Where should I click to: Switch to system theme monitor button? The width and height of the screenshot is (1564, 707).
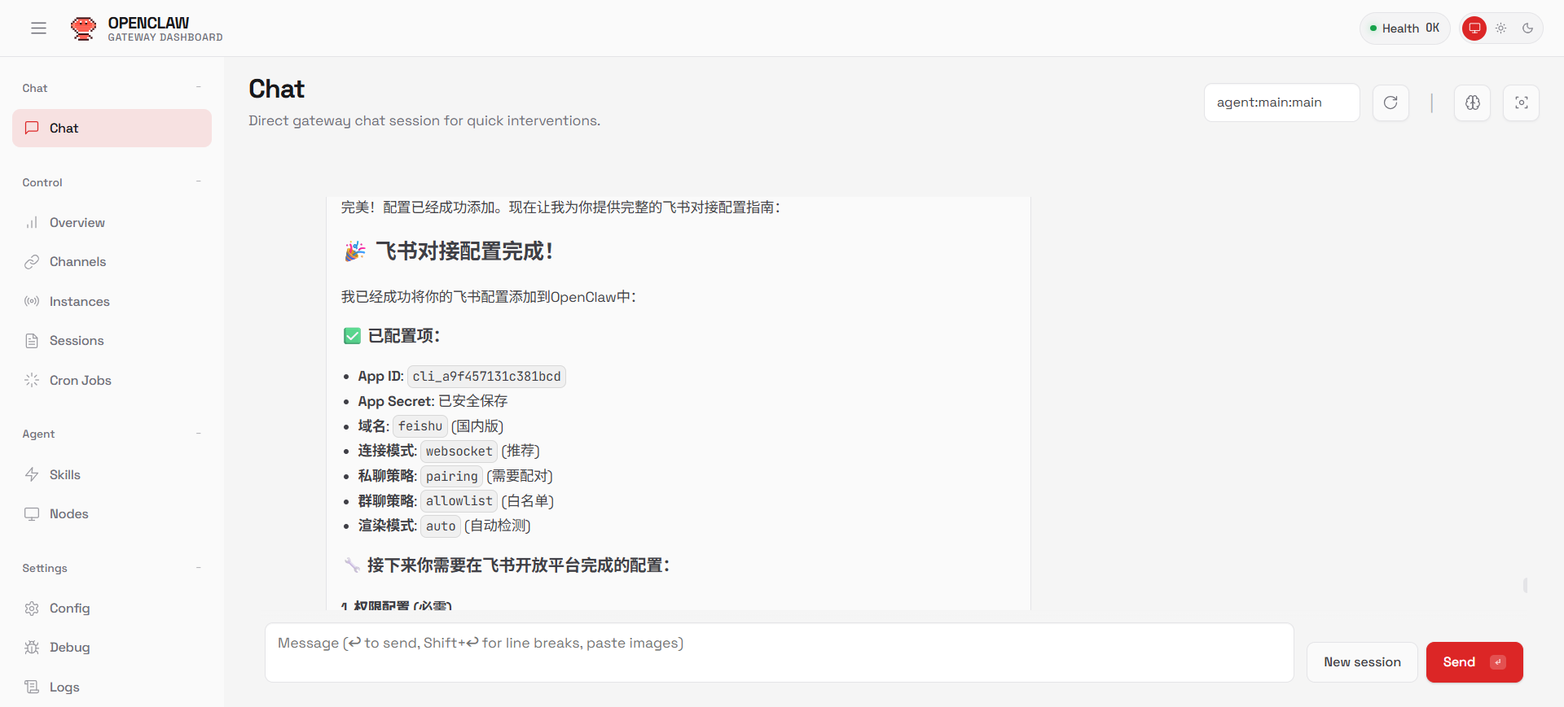tap(1474, 28)
